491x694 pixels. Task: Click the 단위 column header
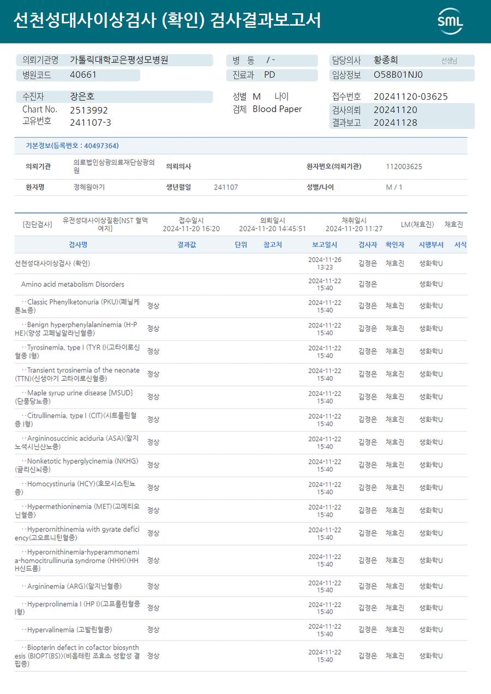pos(241,245)
